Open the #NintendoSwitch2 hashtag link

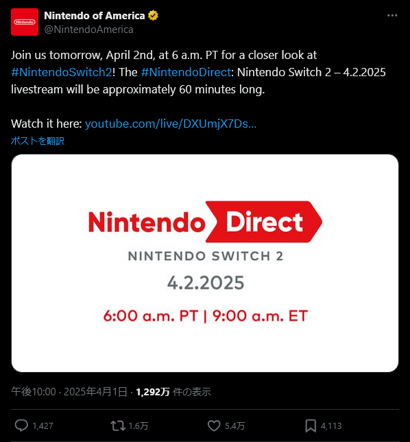click(62, 72)
